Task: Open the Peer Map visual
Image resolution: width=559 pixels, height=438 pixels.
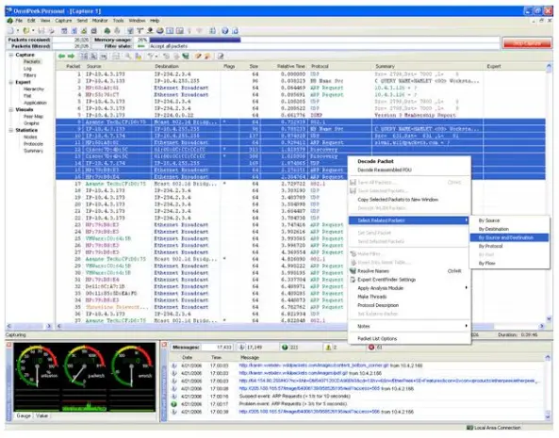Action: click(x=33, y=117)
